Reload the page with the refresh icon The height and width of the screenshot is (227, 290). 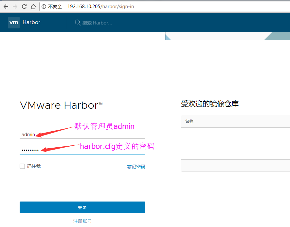tap(24, 7)
